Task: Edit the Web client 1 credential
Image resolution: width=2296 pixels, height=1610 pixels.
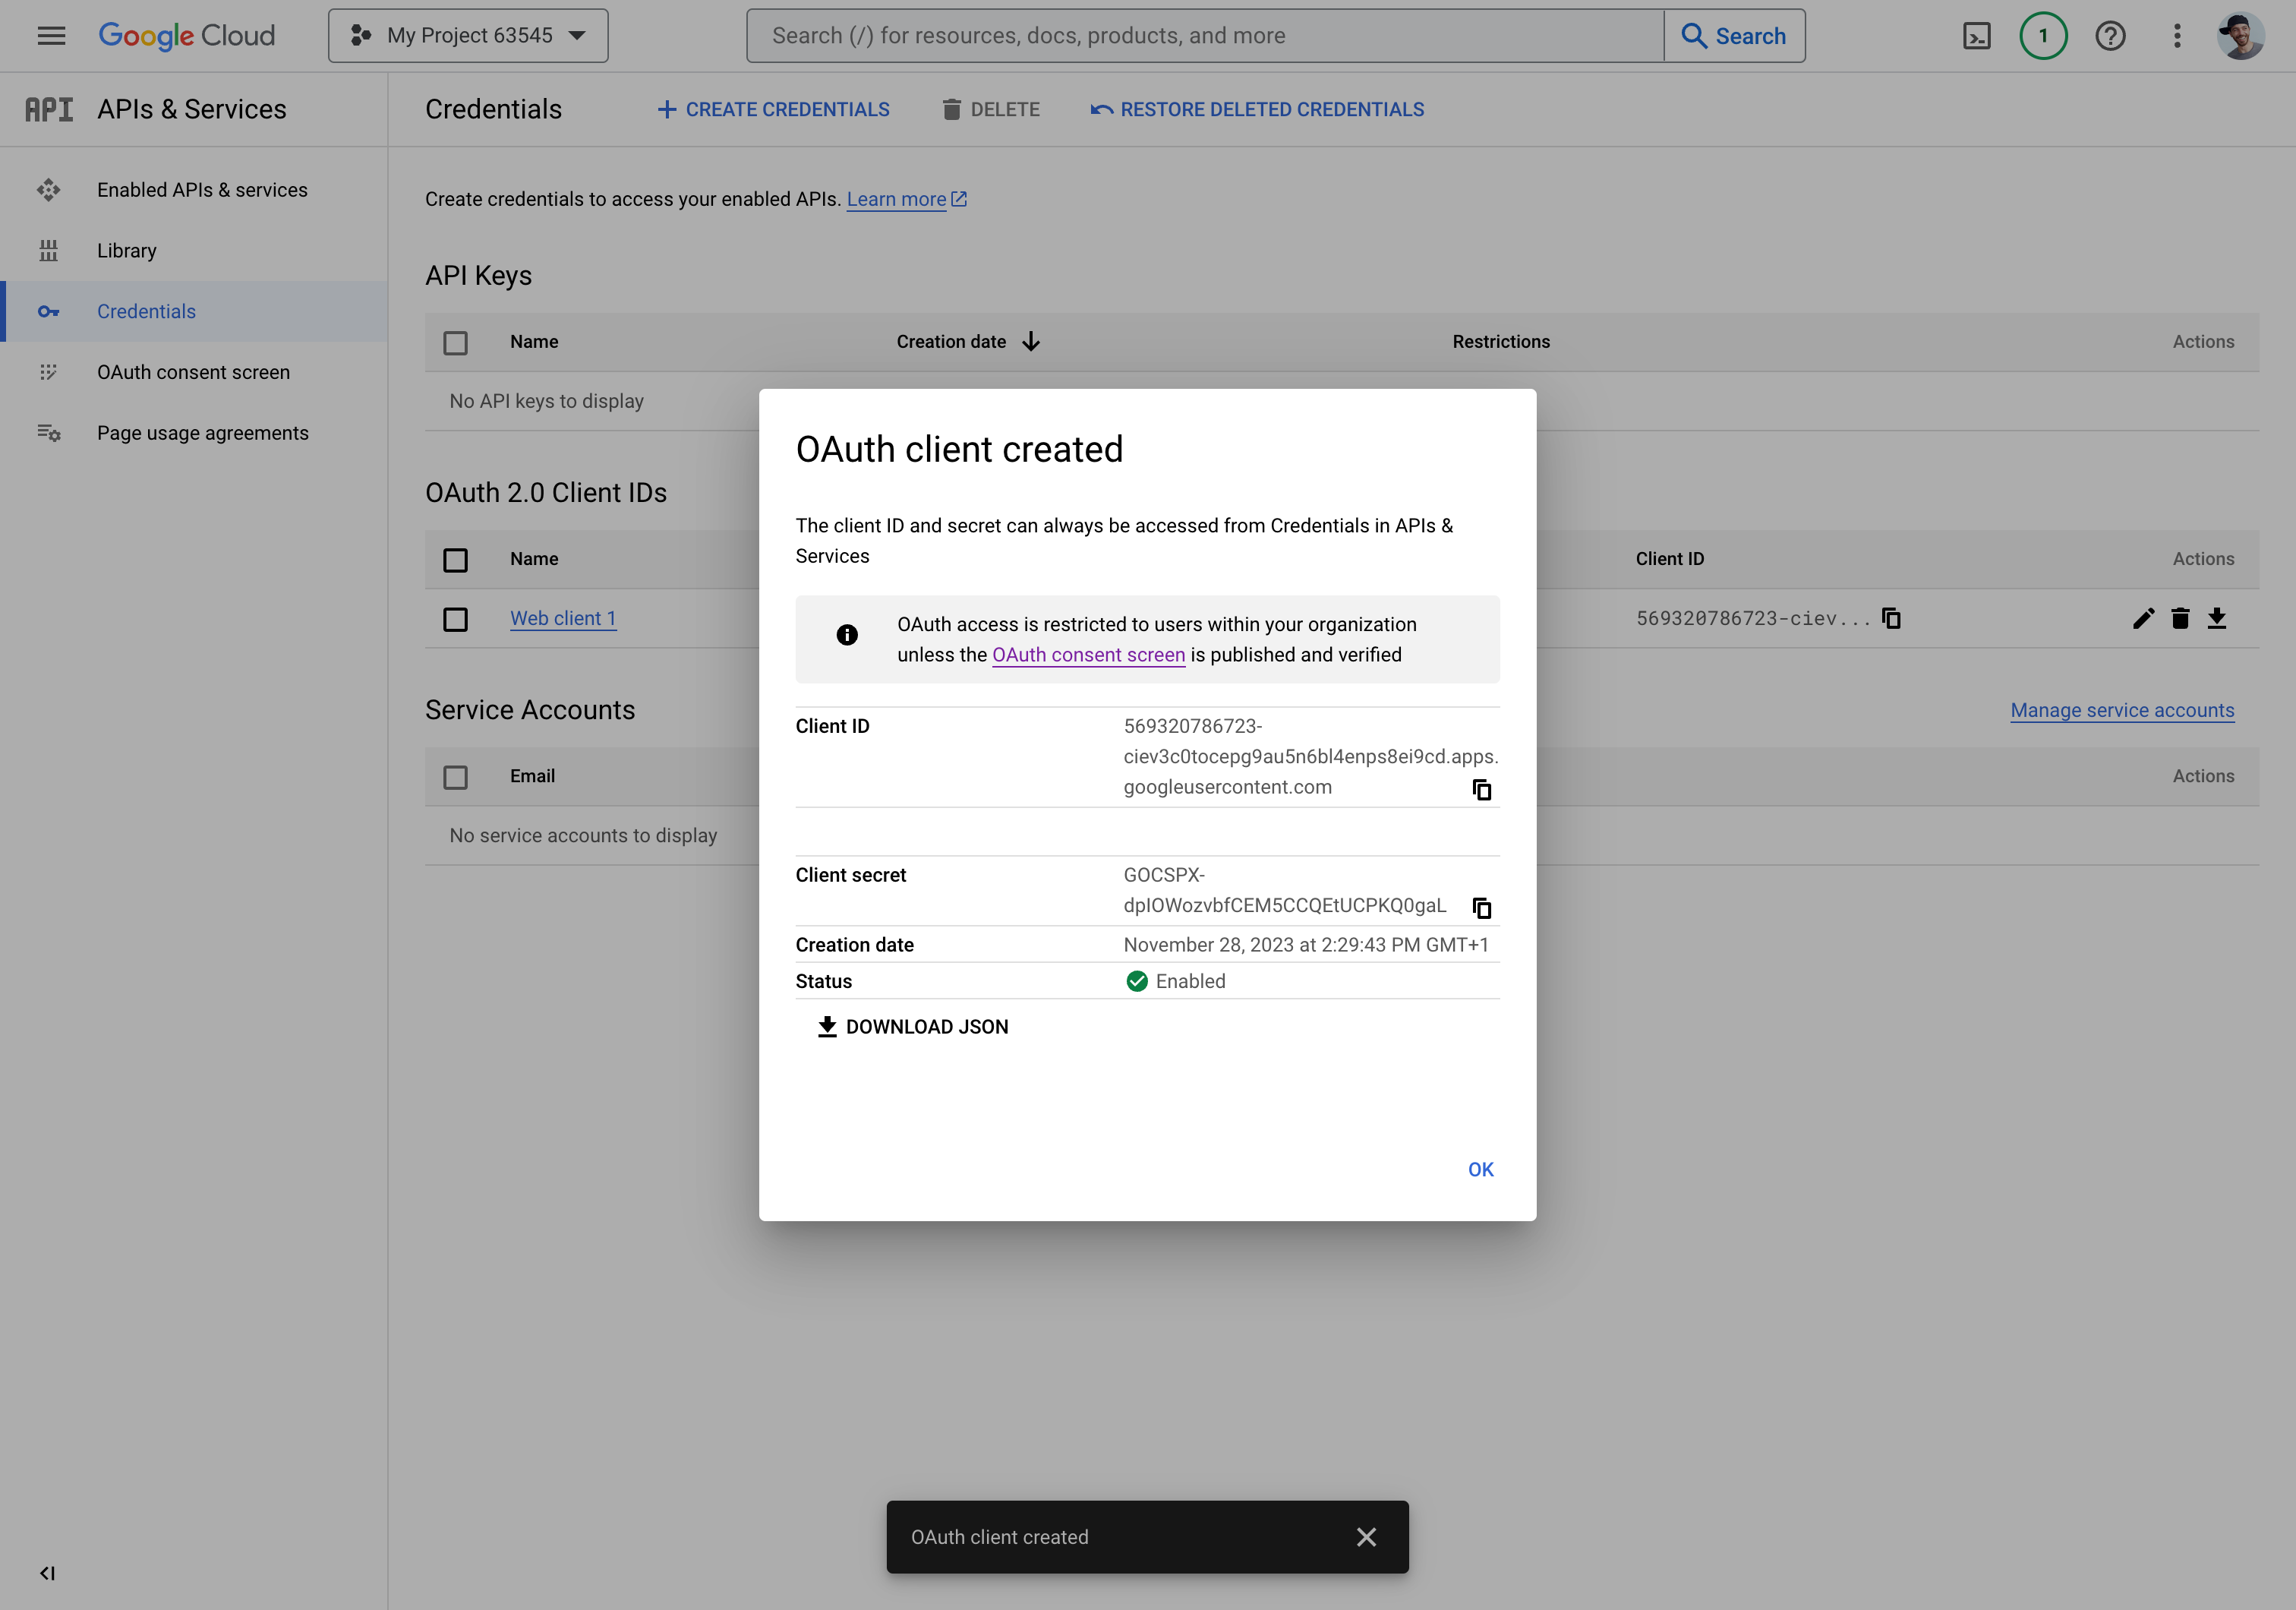Action: [2143, 618]
